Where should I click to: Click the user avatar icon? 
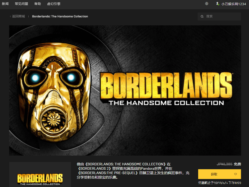(218, 4)
